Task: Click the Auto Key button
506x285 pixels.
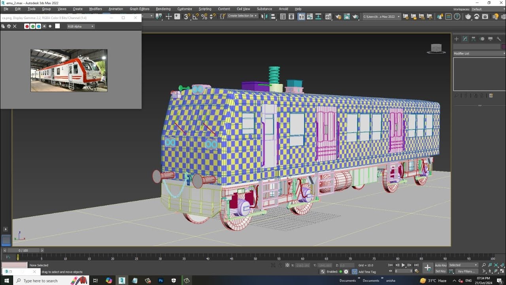Action: (x=441, y=265)
